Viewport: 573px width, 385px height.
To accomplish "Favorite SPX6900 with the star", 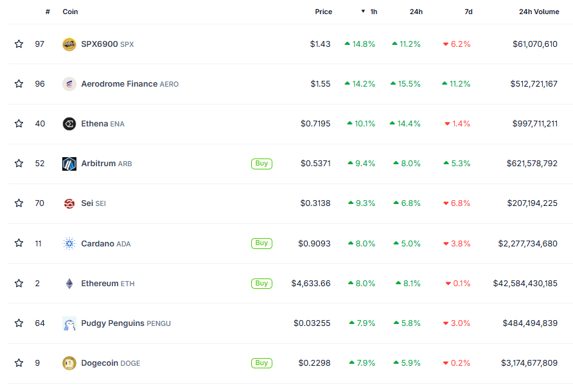I will pos(19,44).
